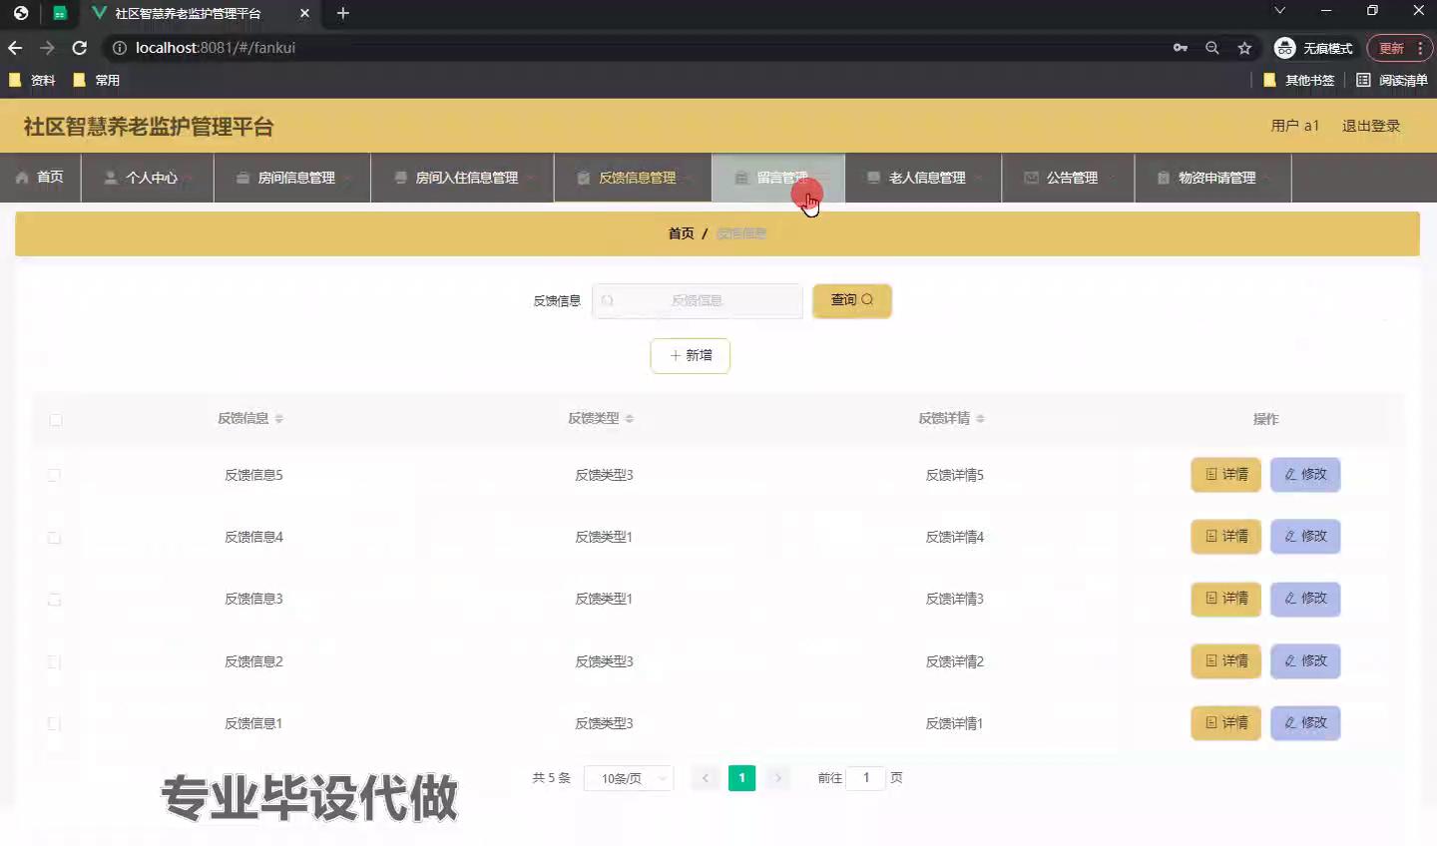Reload the page with the browser refresh icon
The image size is (1437, 846).
click(80, 48)
